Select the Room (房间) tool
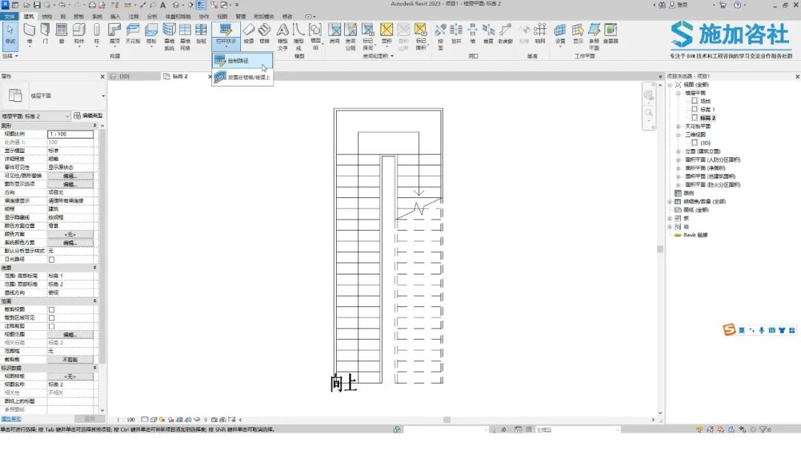 coord(334,33)
